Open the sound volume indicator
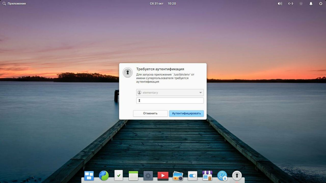 pos(280,4)
